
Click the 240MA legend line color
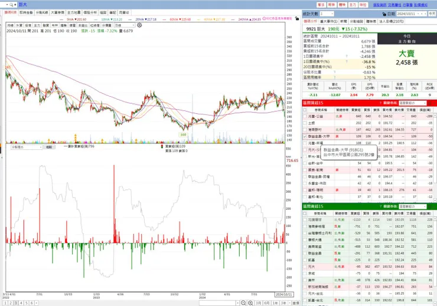coord(233,19)
